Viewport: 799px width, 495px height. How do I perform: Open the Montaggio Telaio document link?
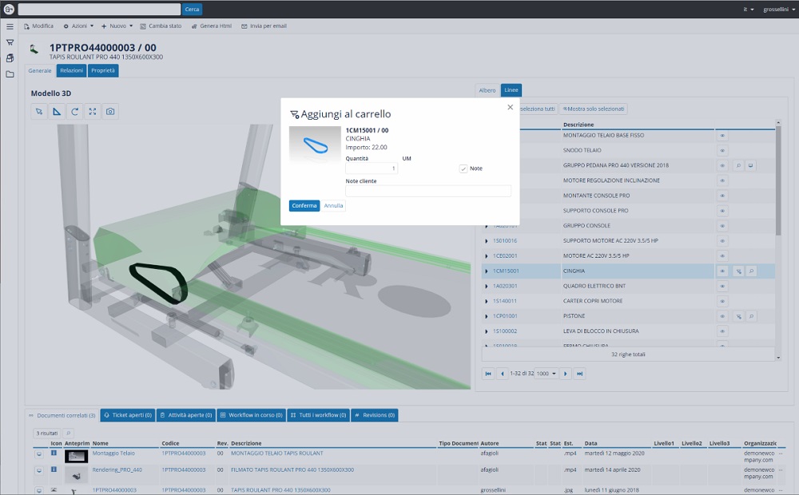pyautogui.click(x=113, y=453)
